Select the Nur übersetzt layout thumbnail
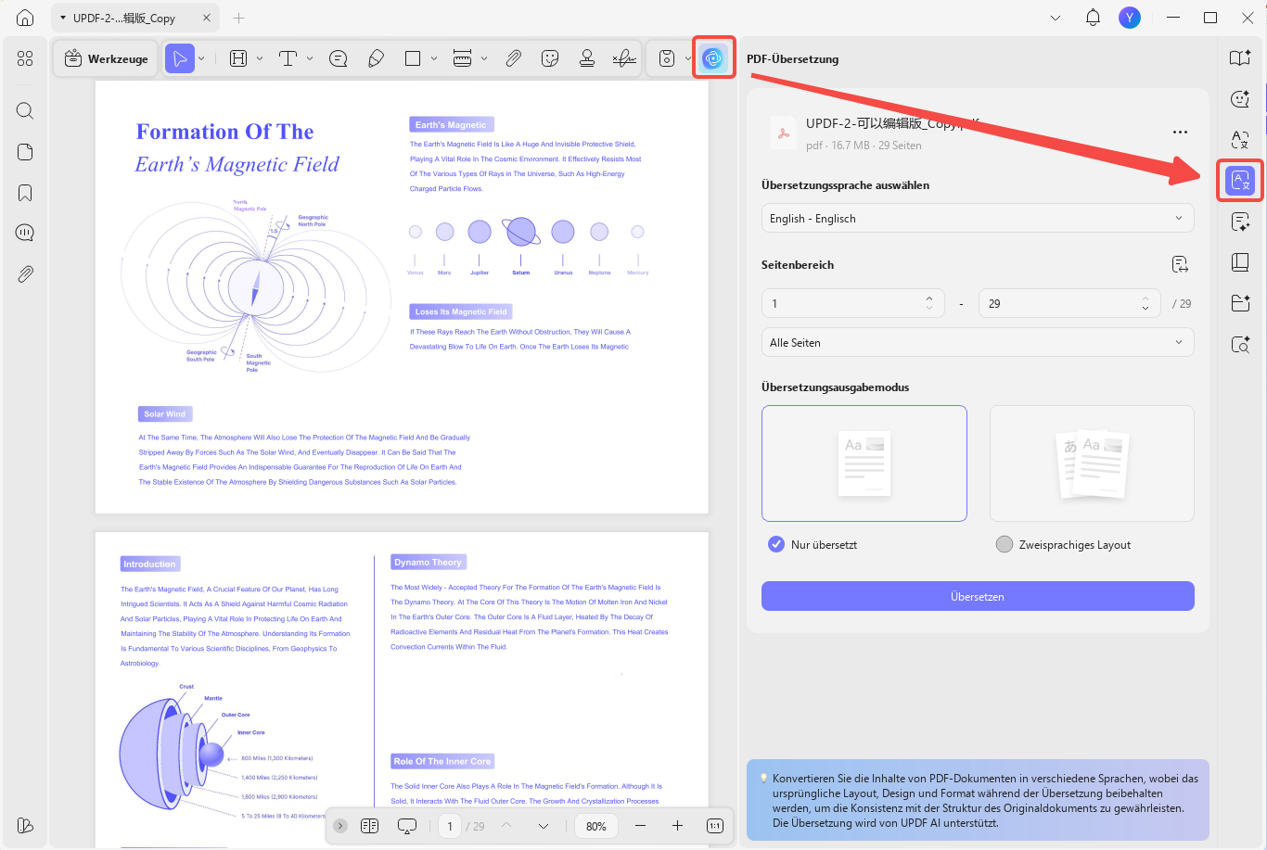This screenshot has width=1267, height=850. tap(864, 463)
